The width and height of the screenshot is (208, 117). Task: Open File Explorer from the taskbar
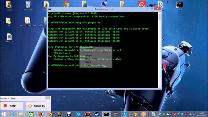point(21,114)
